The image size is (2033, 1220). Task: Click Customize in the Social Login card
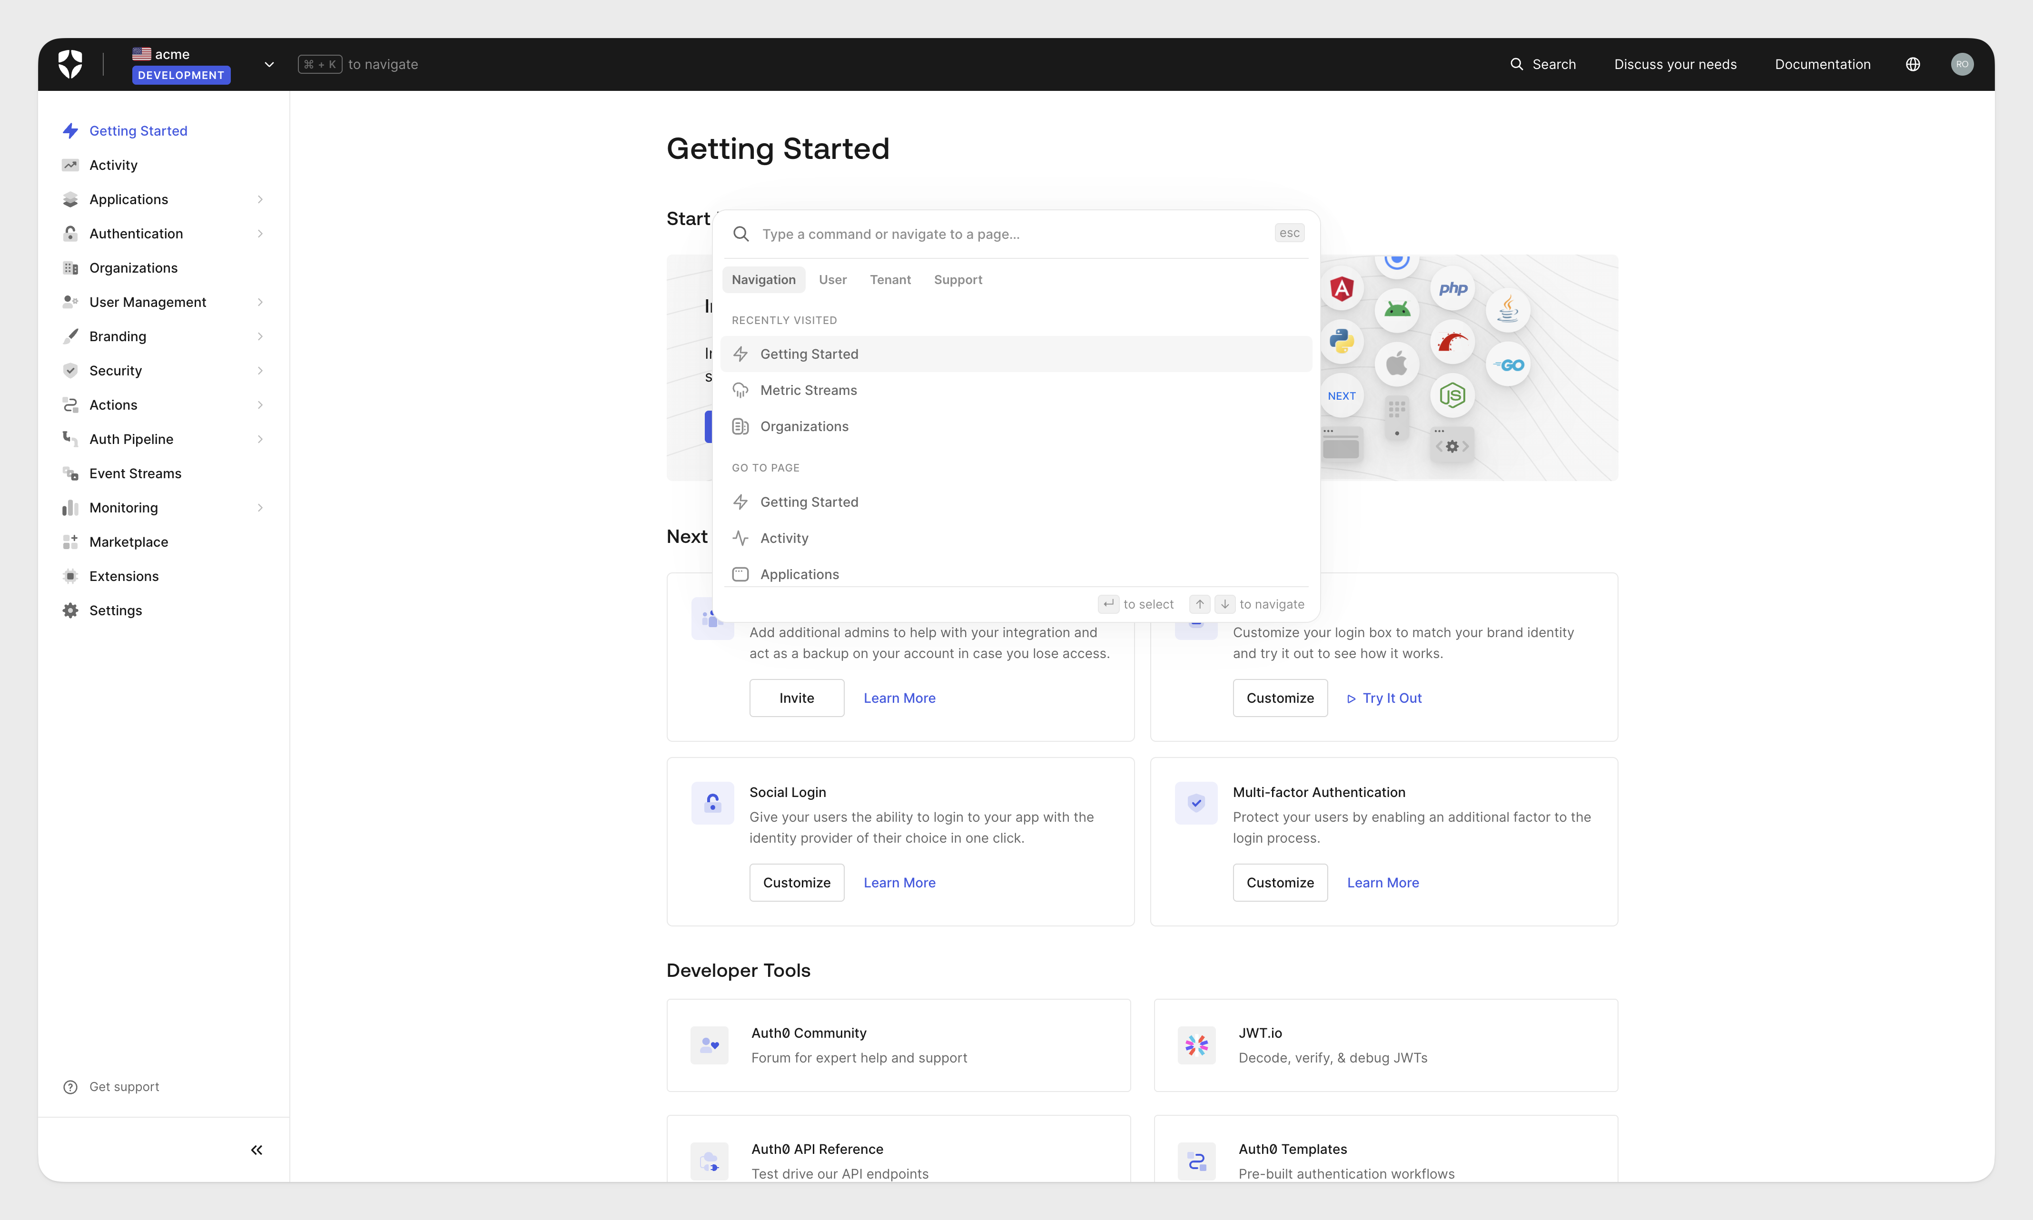click(797, 882)
